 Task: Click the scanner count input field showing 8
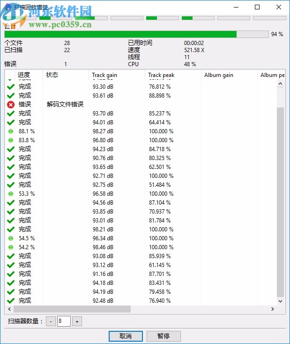(x=64, y=321)
